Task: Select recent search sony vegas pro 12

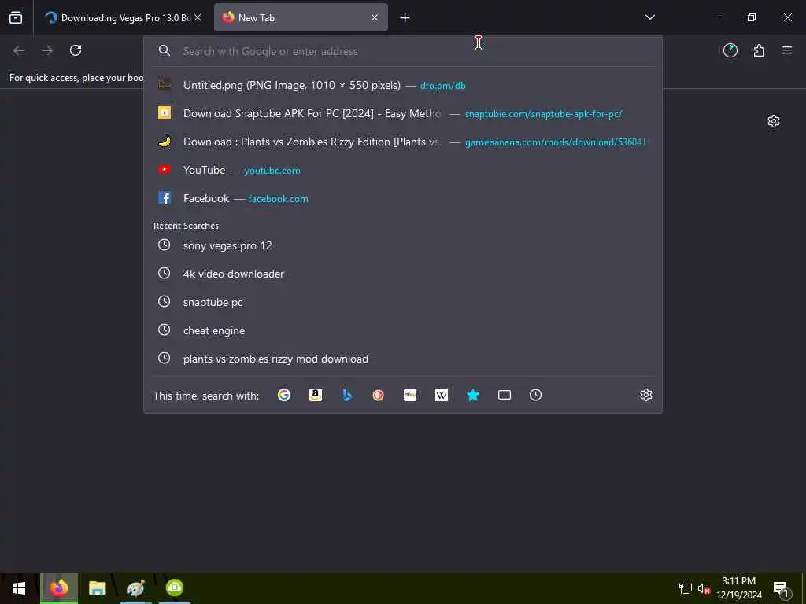Action: coord(403,245)
